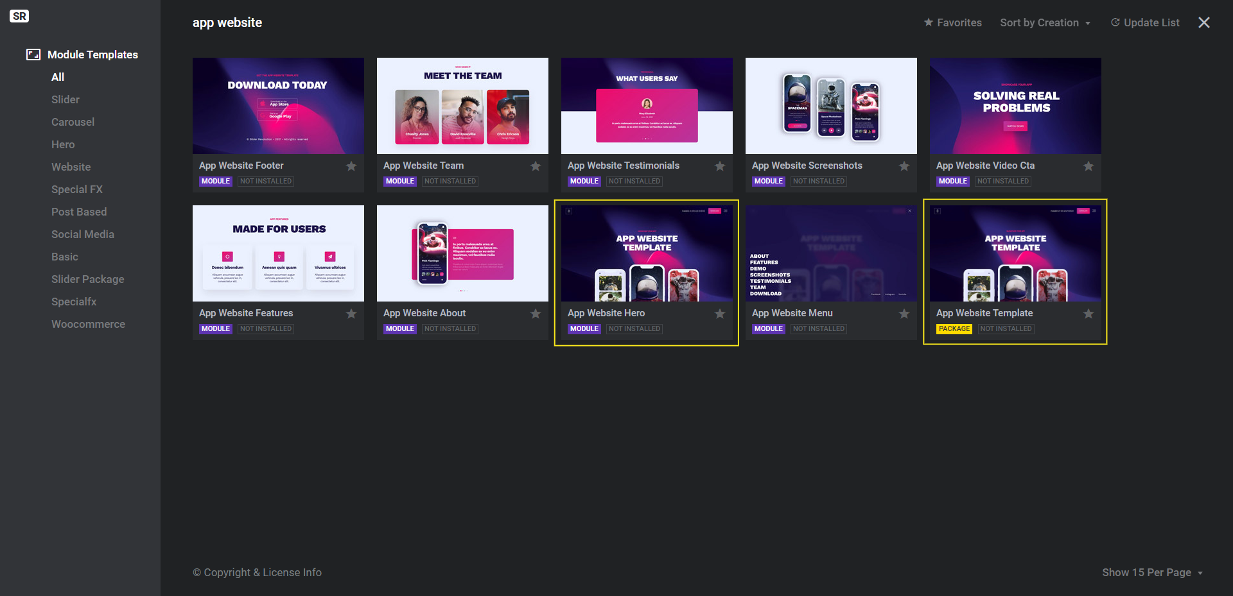Select the Carousel category
The width and height of the screenshot is (1233, 596).
tap(73, 122)
